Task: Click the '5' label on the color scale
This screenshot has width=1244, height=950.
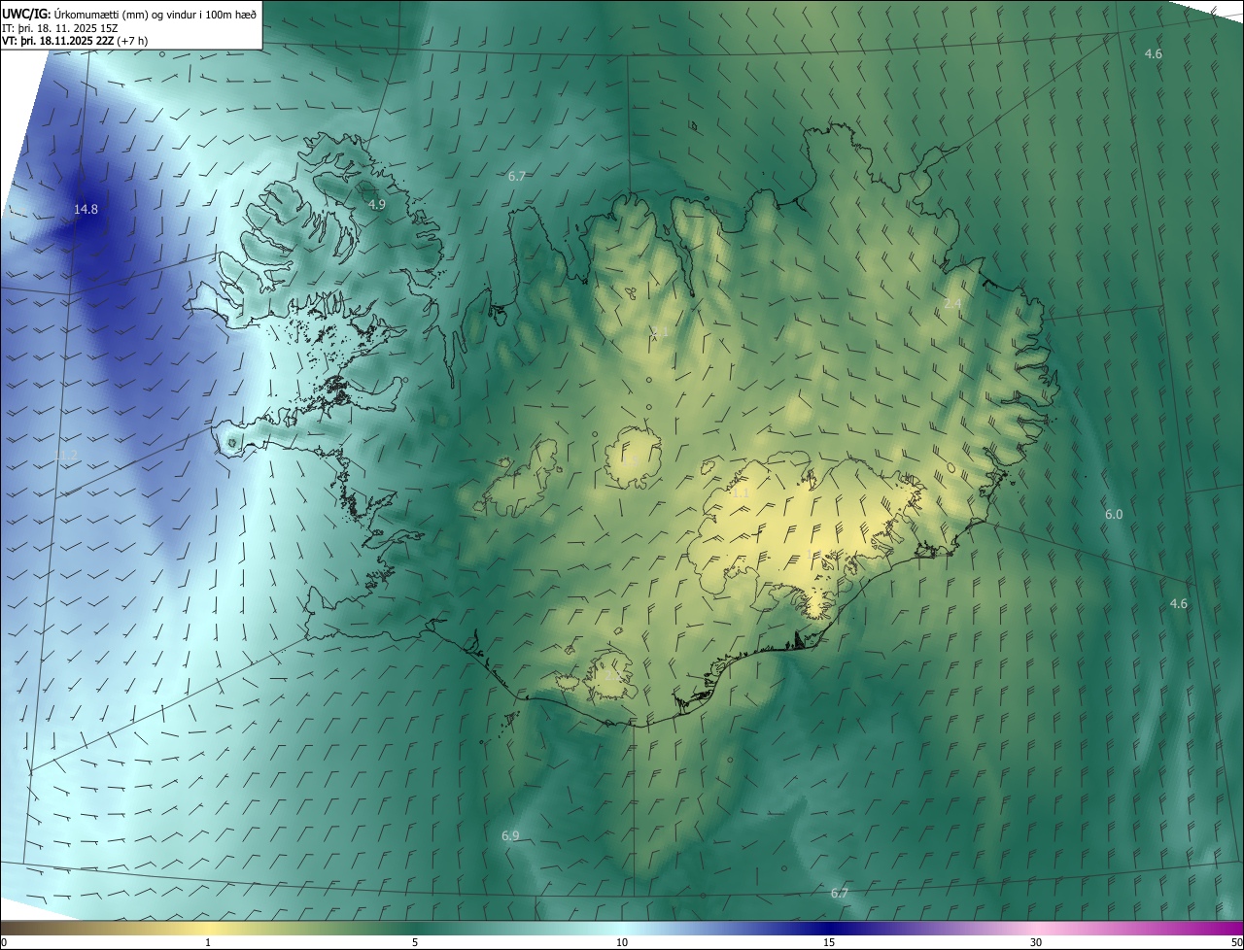Action: tap(415, 942)
